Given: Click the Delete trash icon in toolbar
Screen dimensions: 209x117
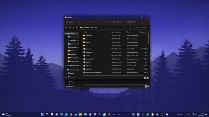Looking at the screenshot, I should click(x=106, y=22).
